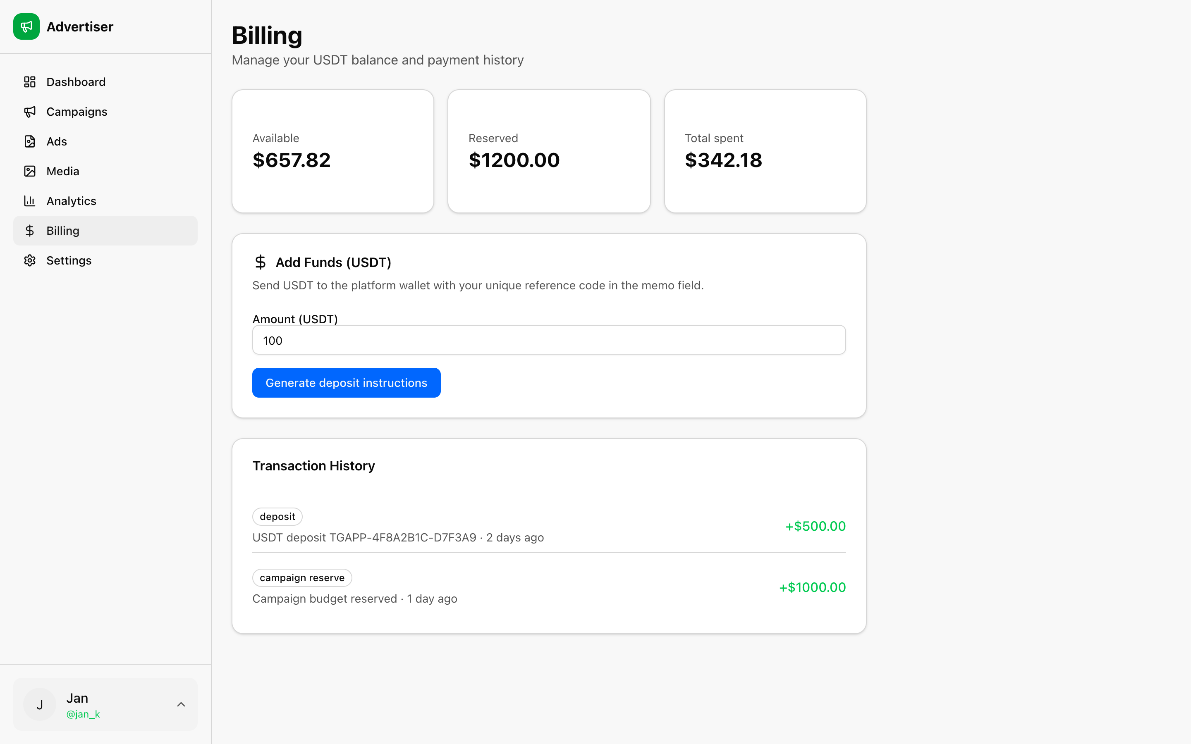Click the Media image icon

[29, 171]
